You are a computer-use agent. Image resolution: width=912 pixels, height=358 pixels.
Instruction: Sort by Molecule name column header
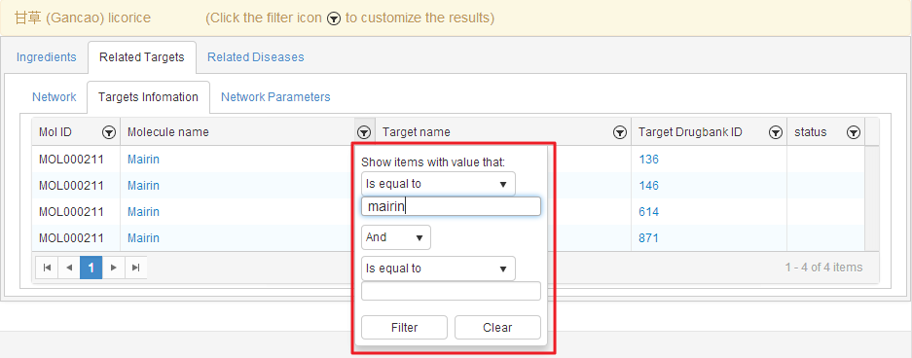168,132
